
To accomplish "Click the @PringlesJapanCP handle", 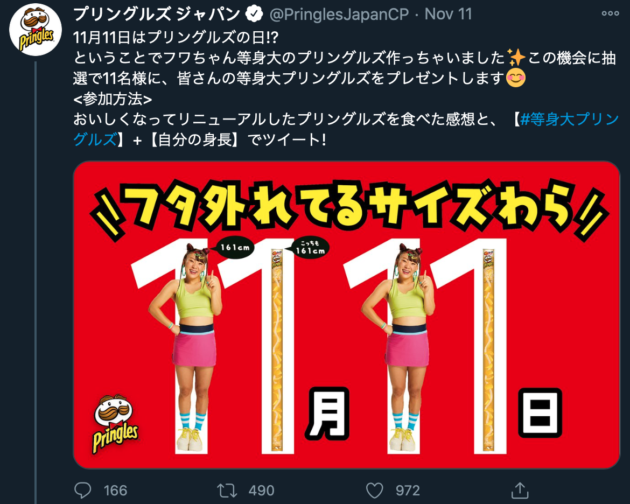I will (x=339, y=15).
